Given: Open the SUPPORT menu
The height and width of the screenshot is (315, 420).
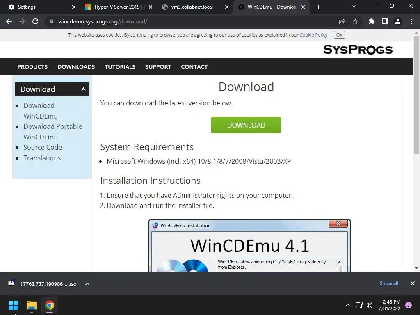Looking at the screenshot, I should click(x=158, y=67).
